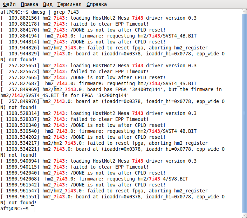Open the Вид menu

48,4
